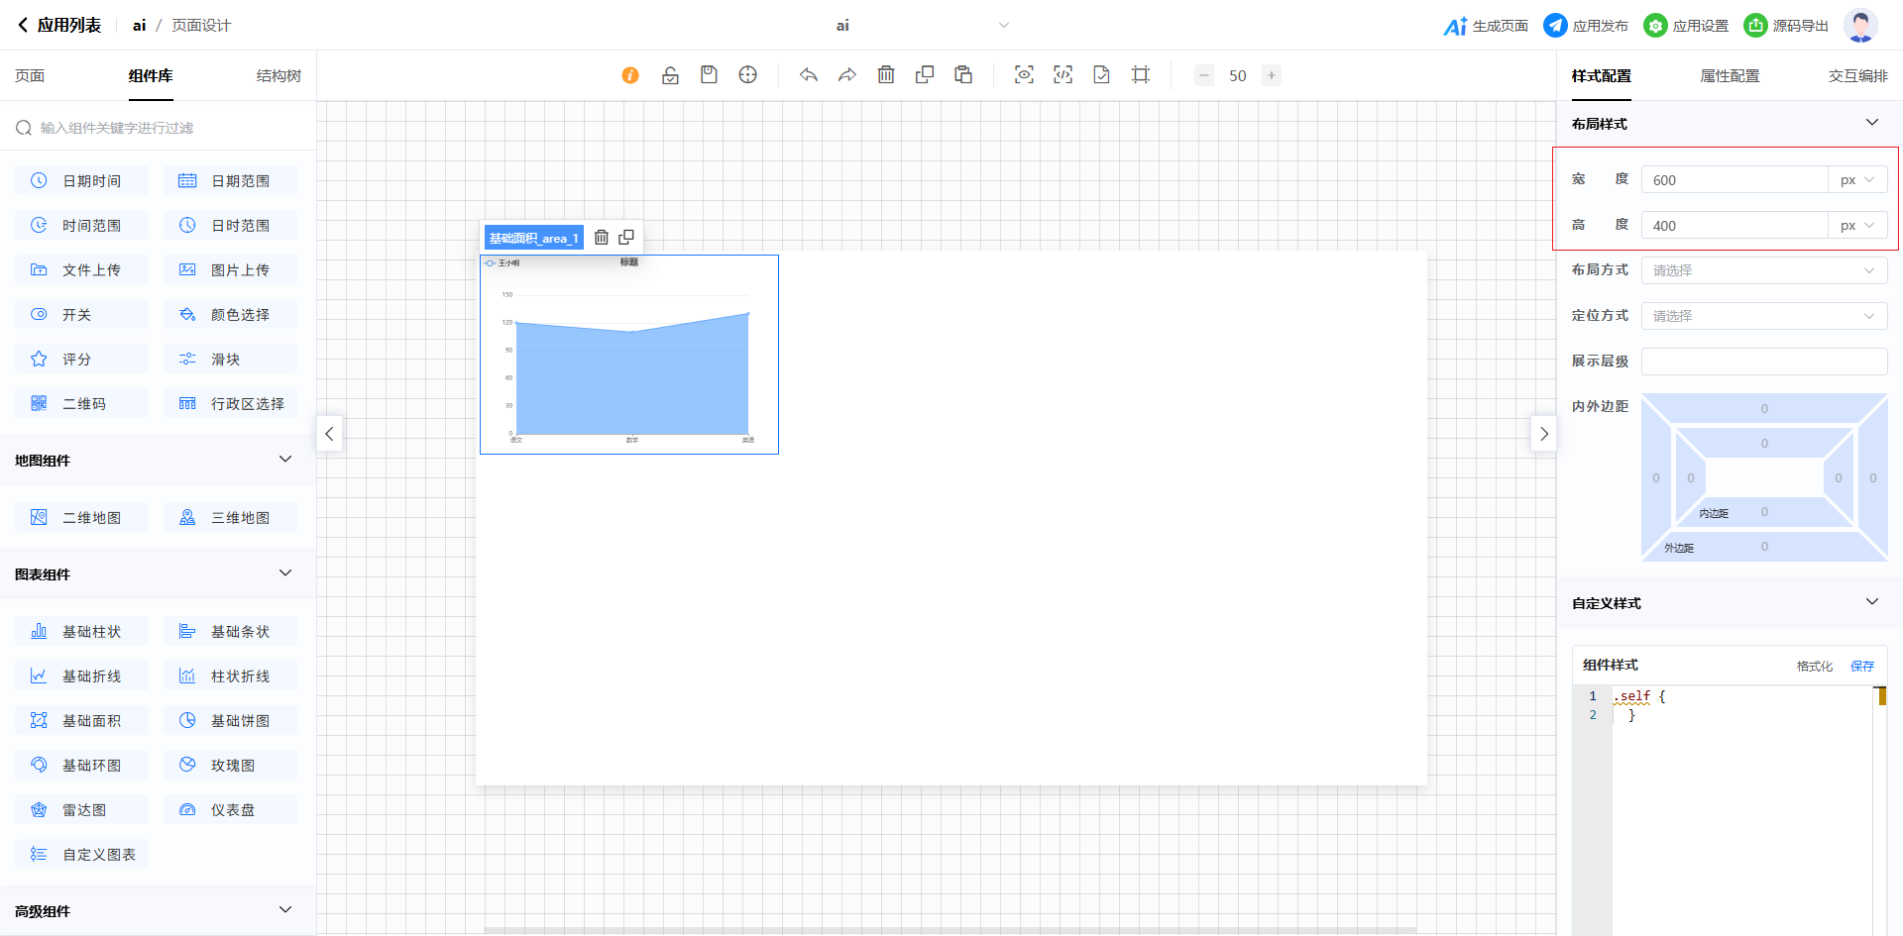Undo the last action

click(x=809, y=75)
